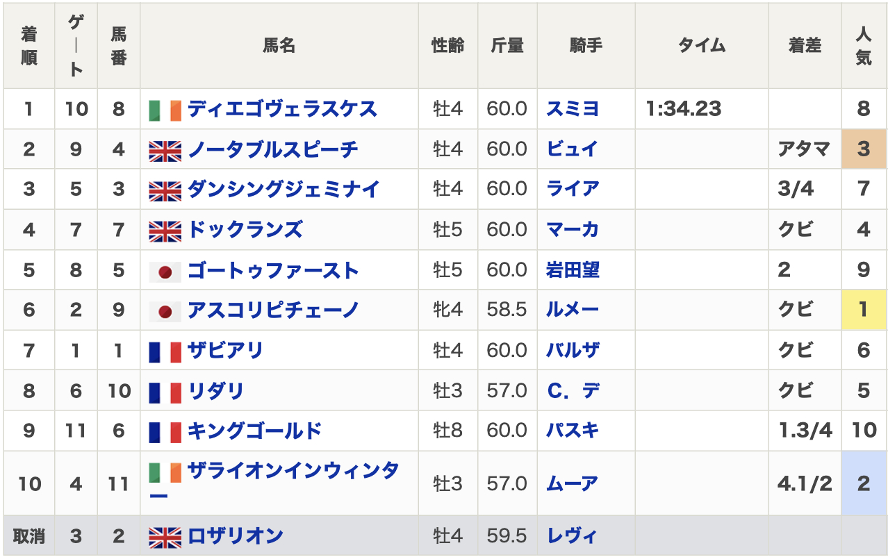
Task: Open scratched horse link ロザリオン
Action: [x=236, y=536]
